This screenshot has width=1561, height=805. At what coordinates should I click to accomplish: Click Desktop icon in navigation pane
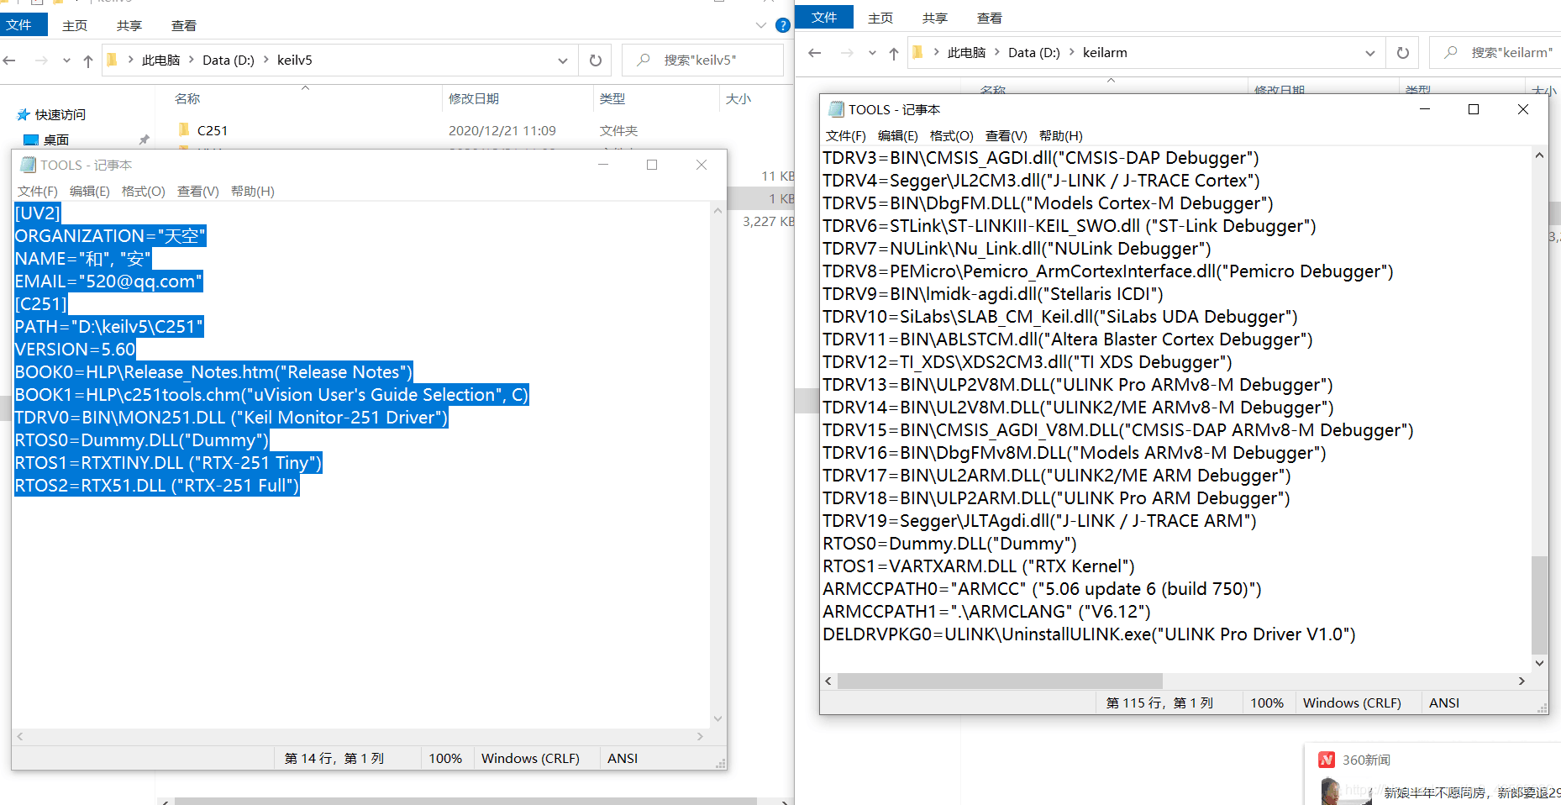[31, 139]
